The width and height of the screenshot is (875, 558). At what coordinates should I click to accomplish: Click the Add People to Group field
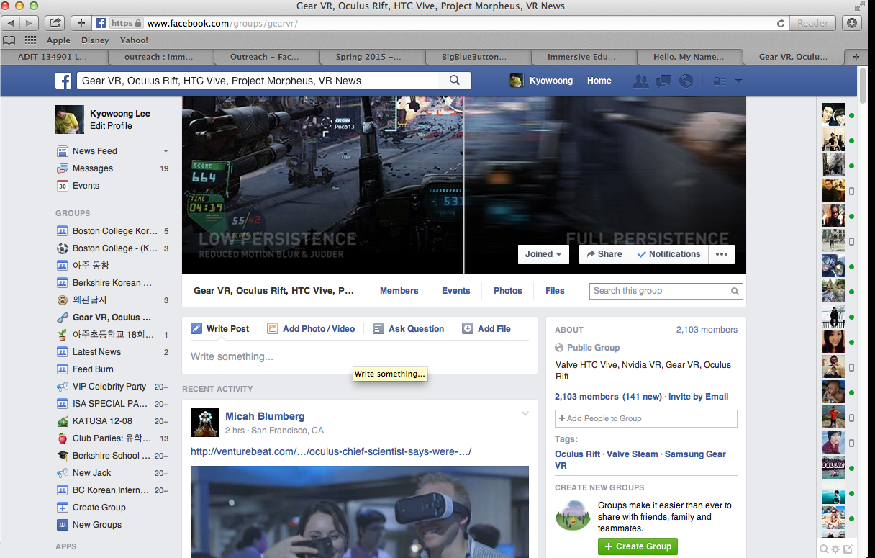pyautogui.click(x=646, y=418)
